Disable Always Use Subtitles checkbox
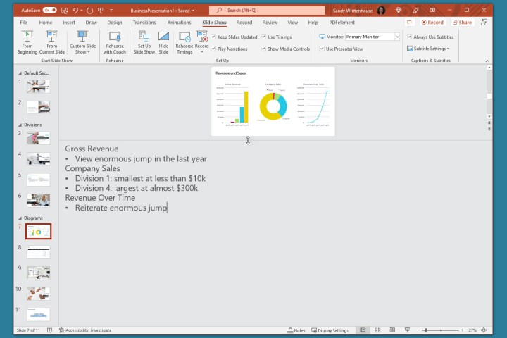Image resolution: width=507 pixels, height=338 pixels. (x=410, y=37)
